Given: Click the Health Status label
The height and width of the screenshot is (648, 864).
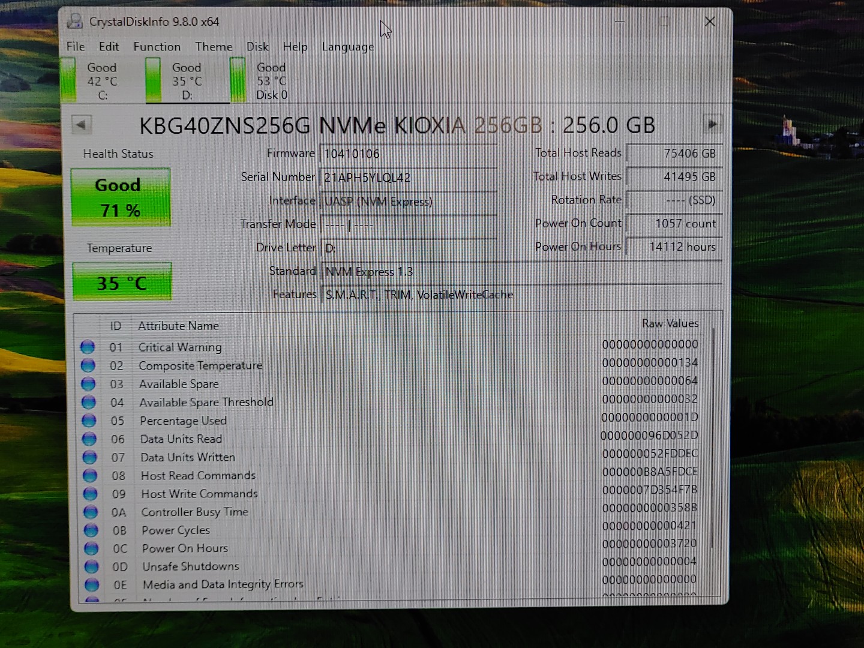Looking at the screenshot, I should [x=118, y=154].
